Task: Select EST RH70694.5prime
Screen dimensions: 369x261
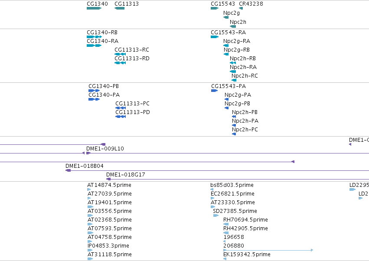Action: click(225, 224)
